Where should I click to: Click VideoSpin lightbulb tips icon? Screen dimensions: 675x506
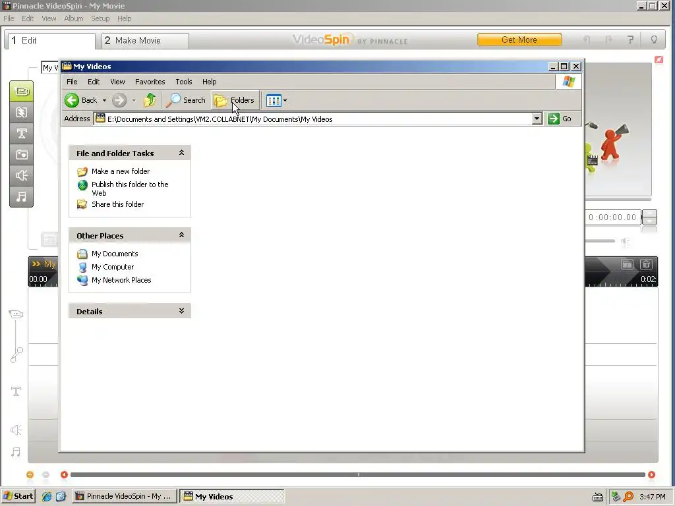click(x=654, y=40)
